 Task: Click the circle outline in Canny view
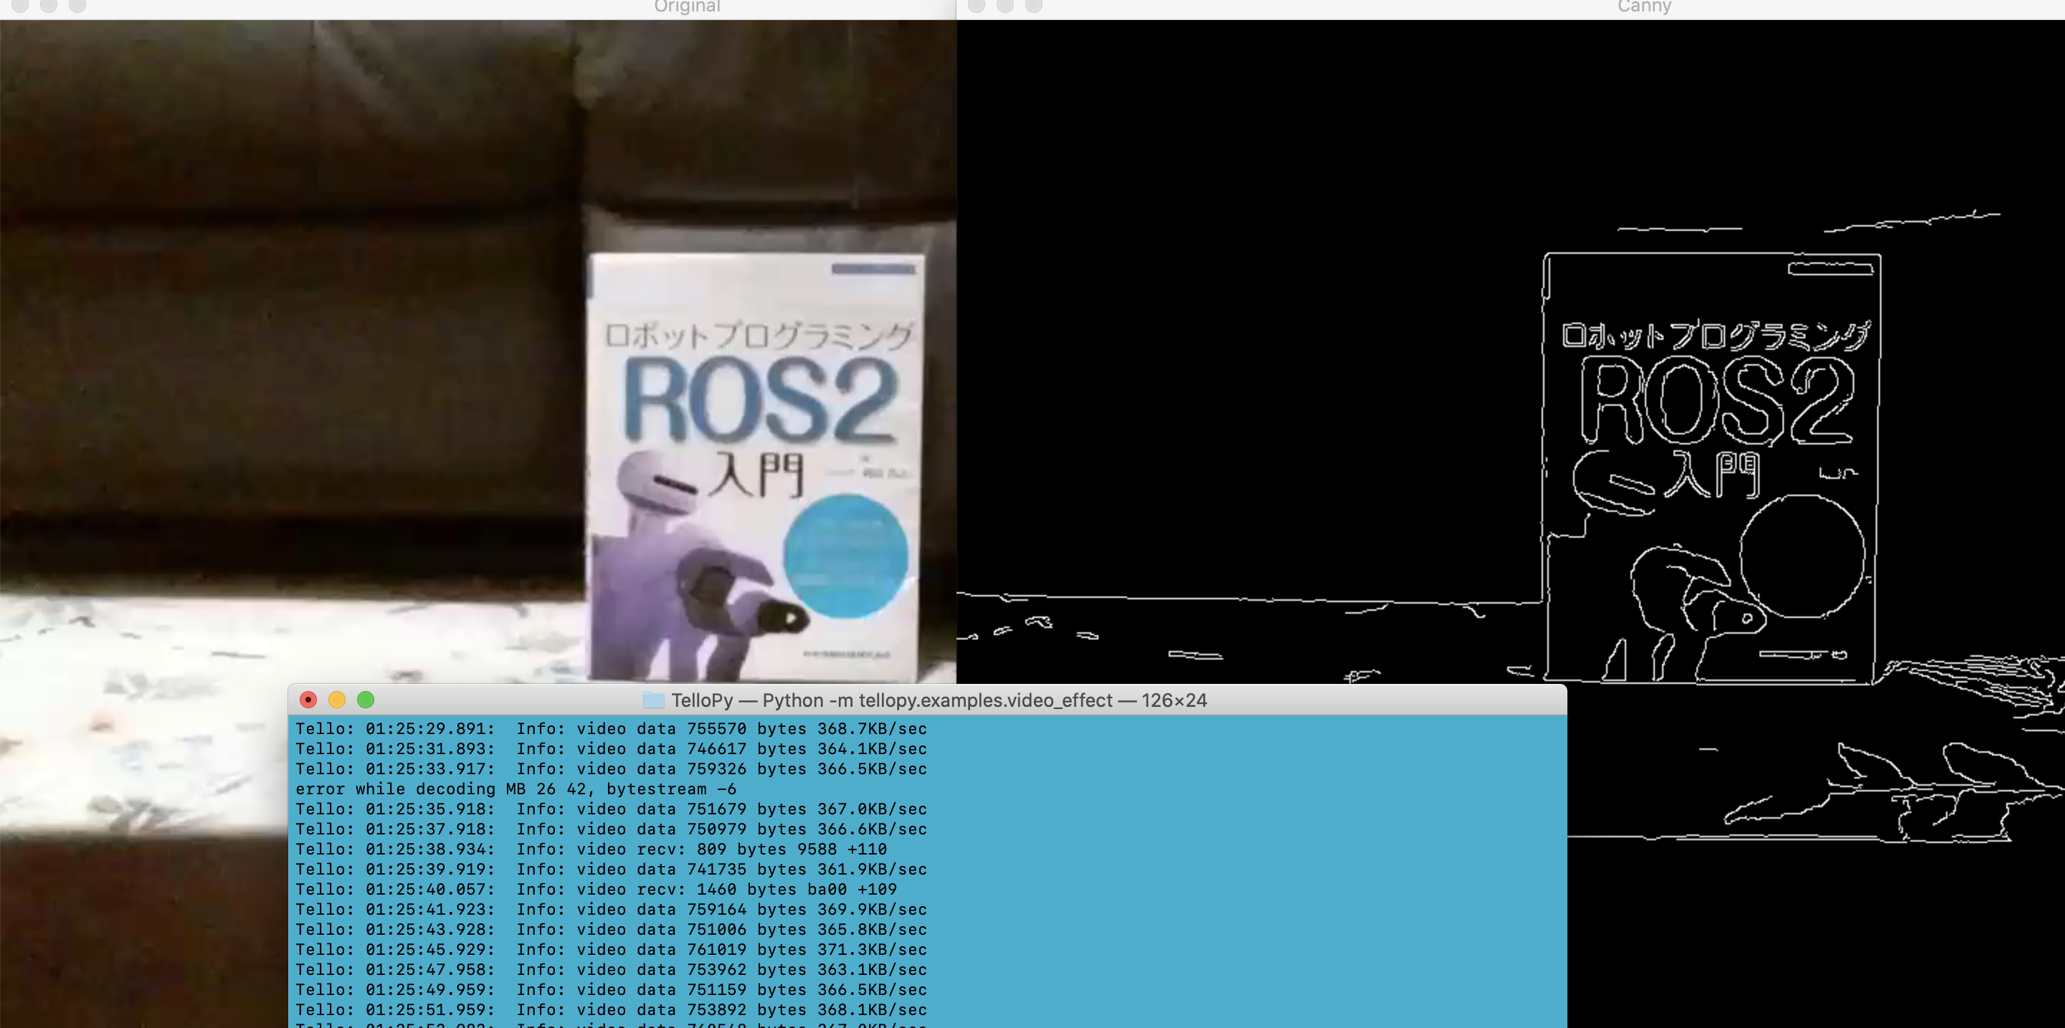pyautogui.click(x=1801, y=556)
